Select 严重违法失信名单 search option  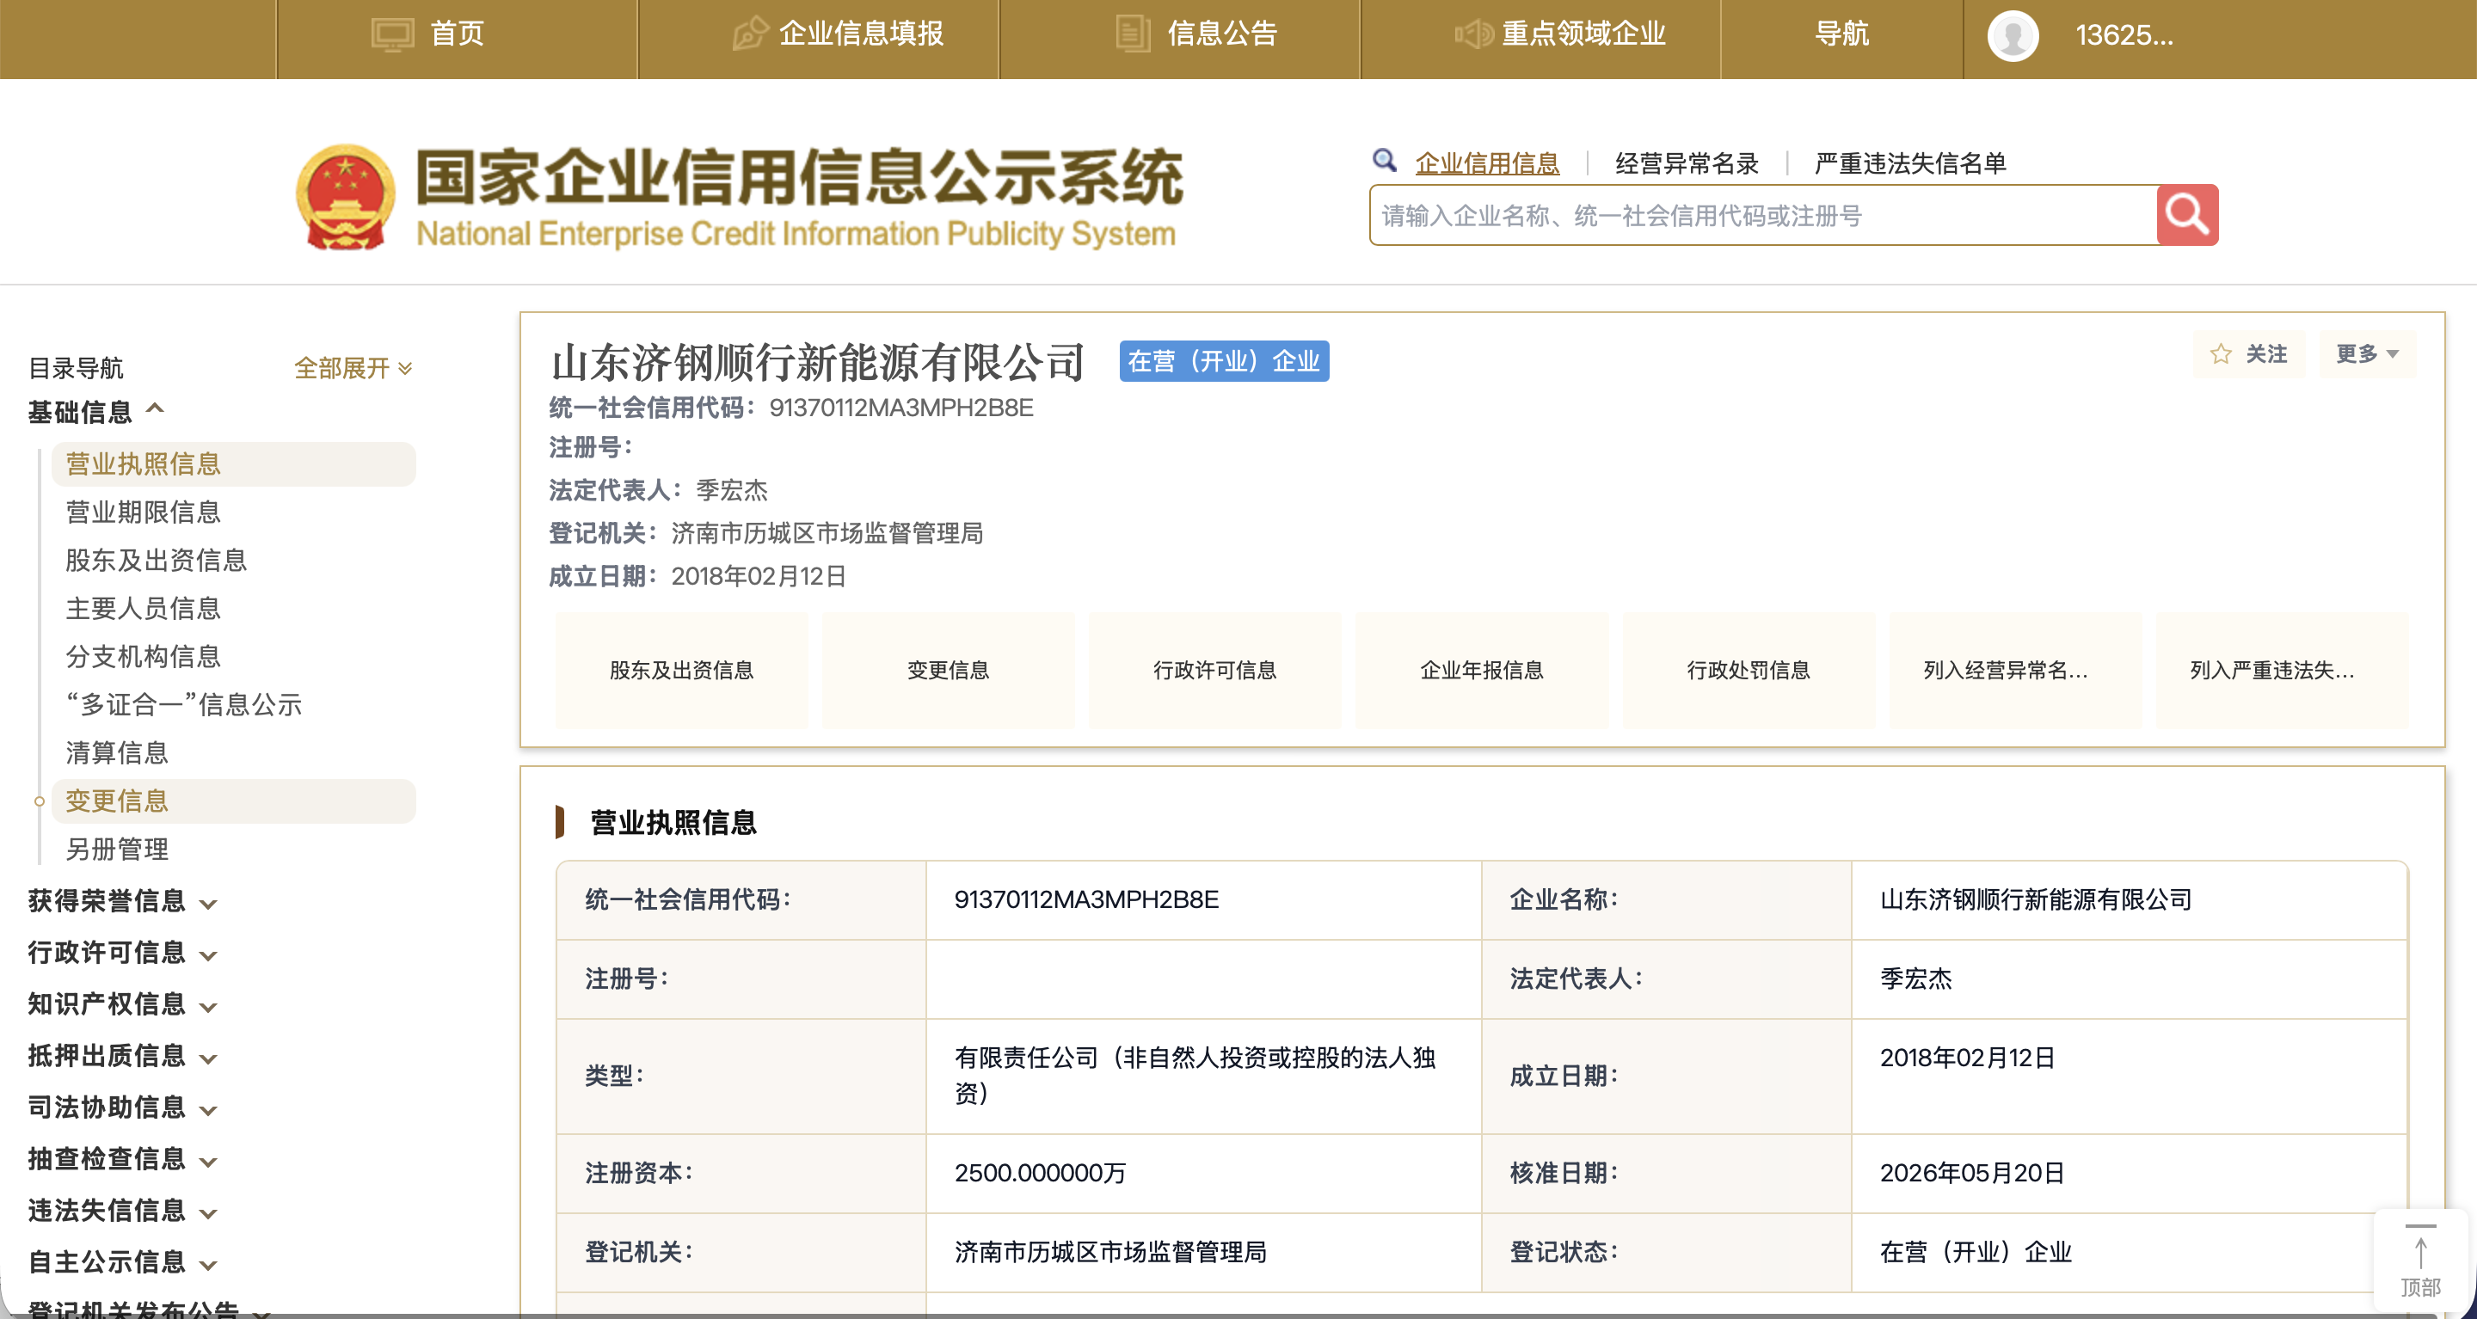(x=1909, y=163)
